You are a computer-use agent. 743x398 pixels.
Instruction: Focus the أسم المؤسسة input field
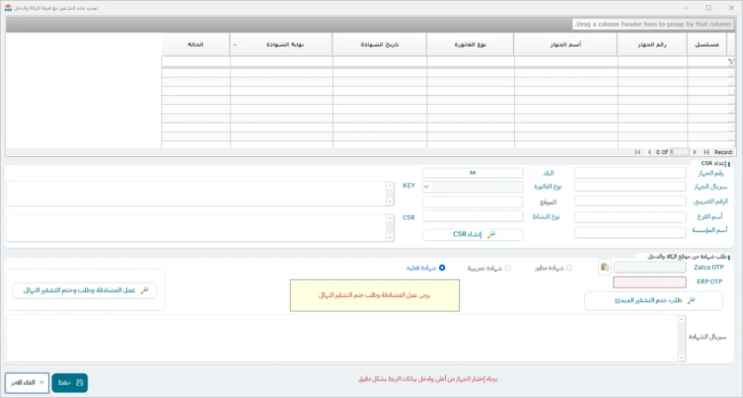tap(630, 233)
